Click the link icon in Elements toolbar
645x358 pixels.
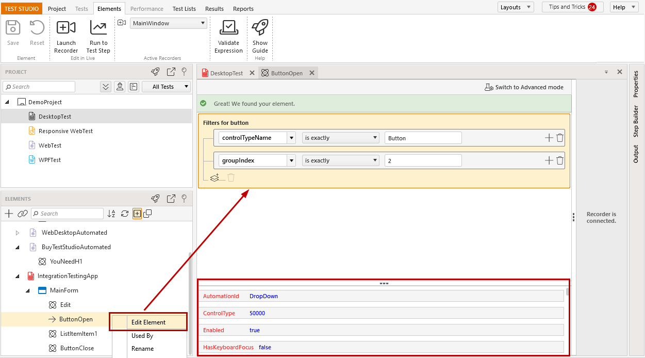point(23,214)
